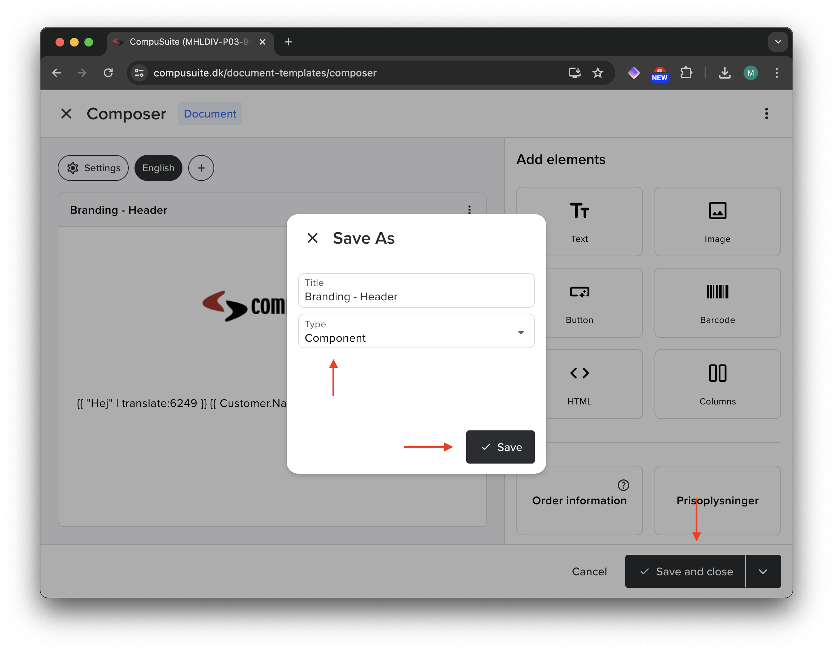Open browser tab search dropdown
The height and width of the screenshot is (651, 833).
click(x=778, y=42)
